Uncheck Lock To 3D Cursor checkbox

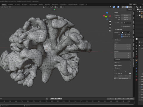coord(122,35)
